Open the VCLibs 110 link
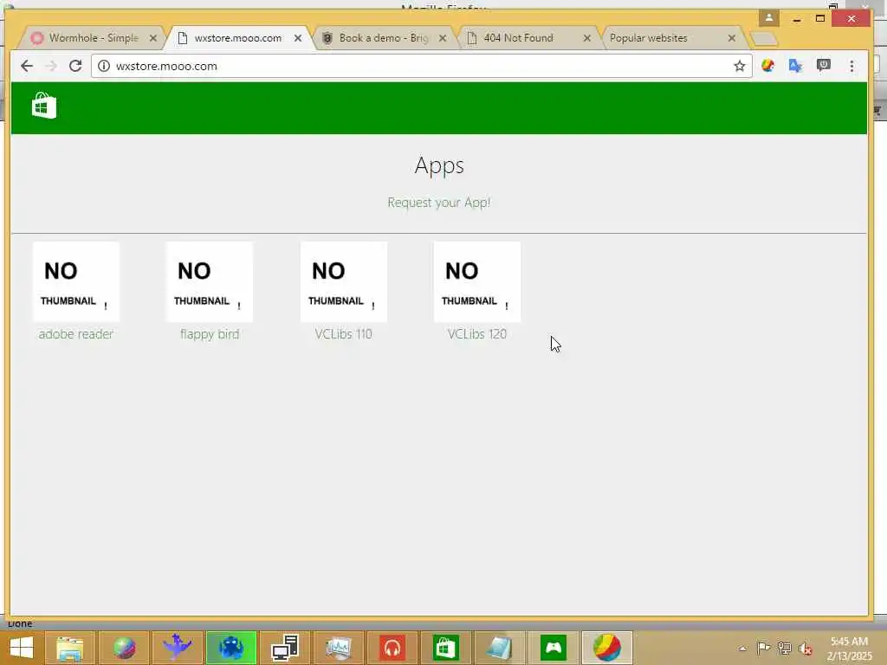The height and width of the screenshot is (665, 887). coord(343,334)
